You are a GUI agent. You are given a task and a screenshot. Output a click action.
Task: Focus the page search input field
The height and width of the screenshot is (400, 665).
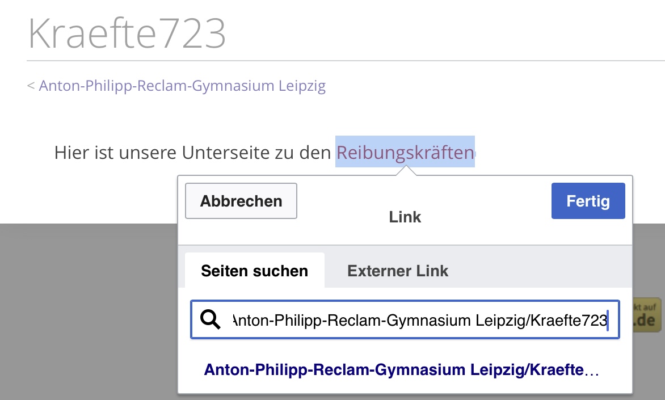tap(405, 319)
